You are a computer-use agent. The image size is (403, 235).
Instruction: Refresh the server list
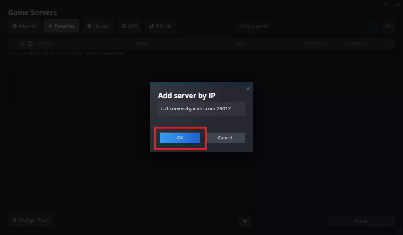tap(388, 26)
